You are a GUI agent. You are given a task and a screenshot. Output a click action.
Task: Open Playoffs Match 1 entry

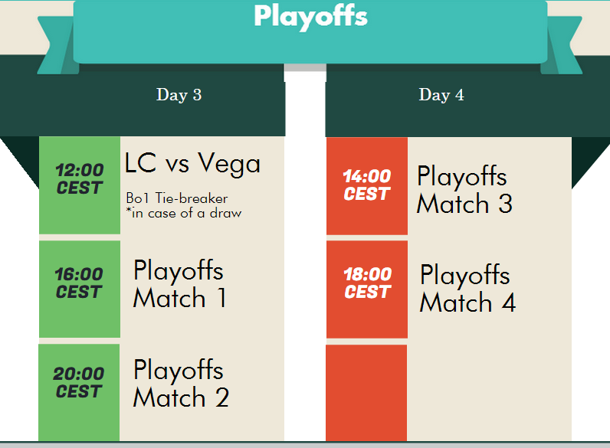click(179, 283)
